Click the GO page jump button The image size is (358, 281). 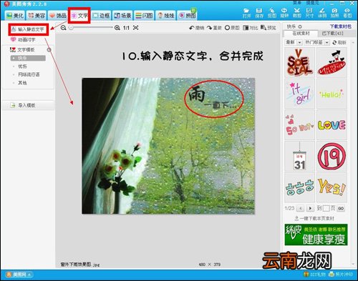pos(341,209)
